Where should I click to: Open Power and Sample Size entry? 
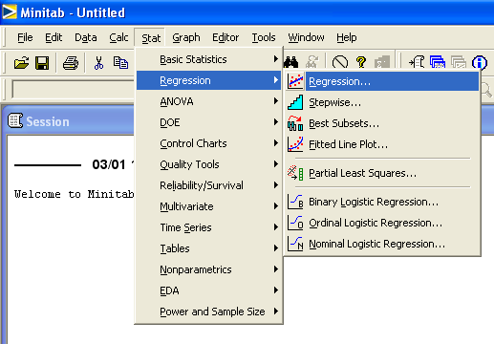click(209, 312)
